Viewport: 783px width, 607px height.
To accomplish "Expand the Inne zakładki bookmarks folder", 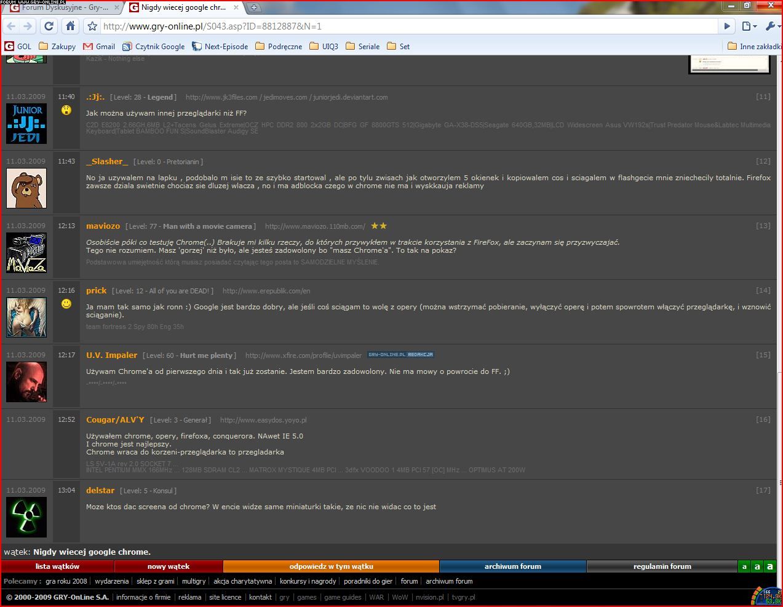I will coord(754,46).
